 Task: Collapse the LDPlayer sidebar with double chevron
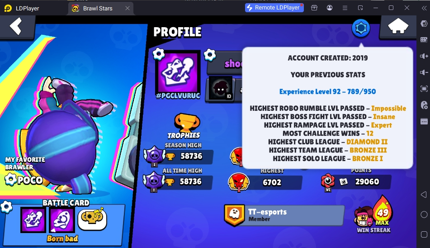424,8
